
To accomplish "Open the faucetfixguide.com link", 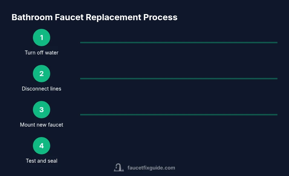I will (x=151, y=168).
